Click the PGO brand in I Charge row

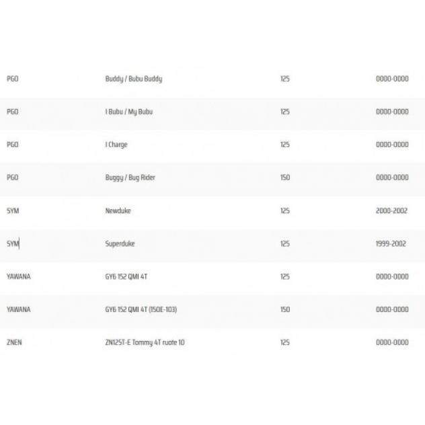13,145
